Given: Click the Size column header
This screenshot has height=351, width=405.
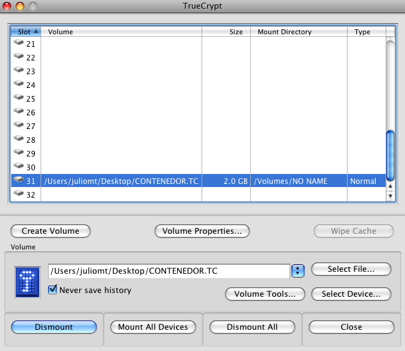Looking at the screenshot, I should 227,32.
